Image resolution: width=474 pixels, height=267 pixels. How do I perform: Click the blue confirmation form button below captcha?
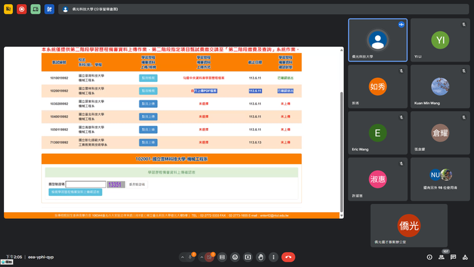click(75, 192)
